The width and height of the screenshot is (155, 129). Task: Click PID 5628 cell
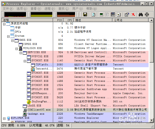click(60, 98)
